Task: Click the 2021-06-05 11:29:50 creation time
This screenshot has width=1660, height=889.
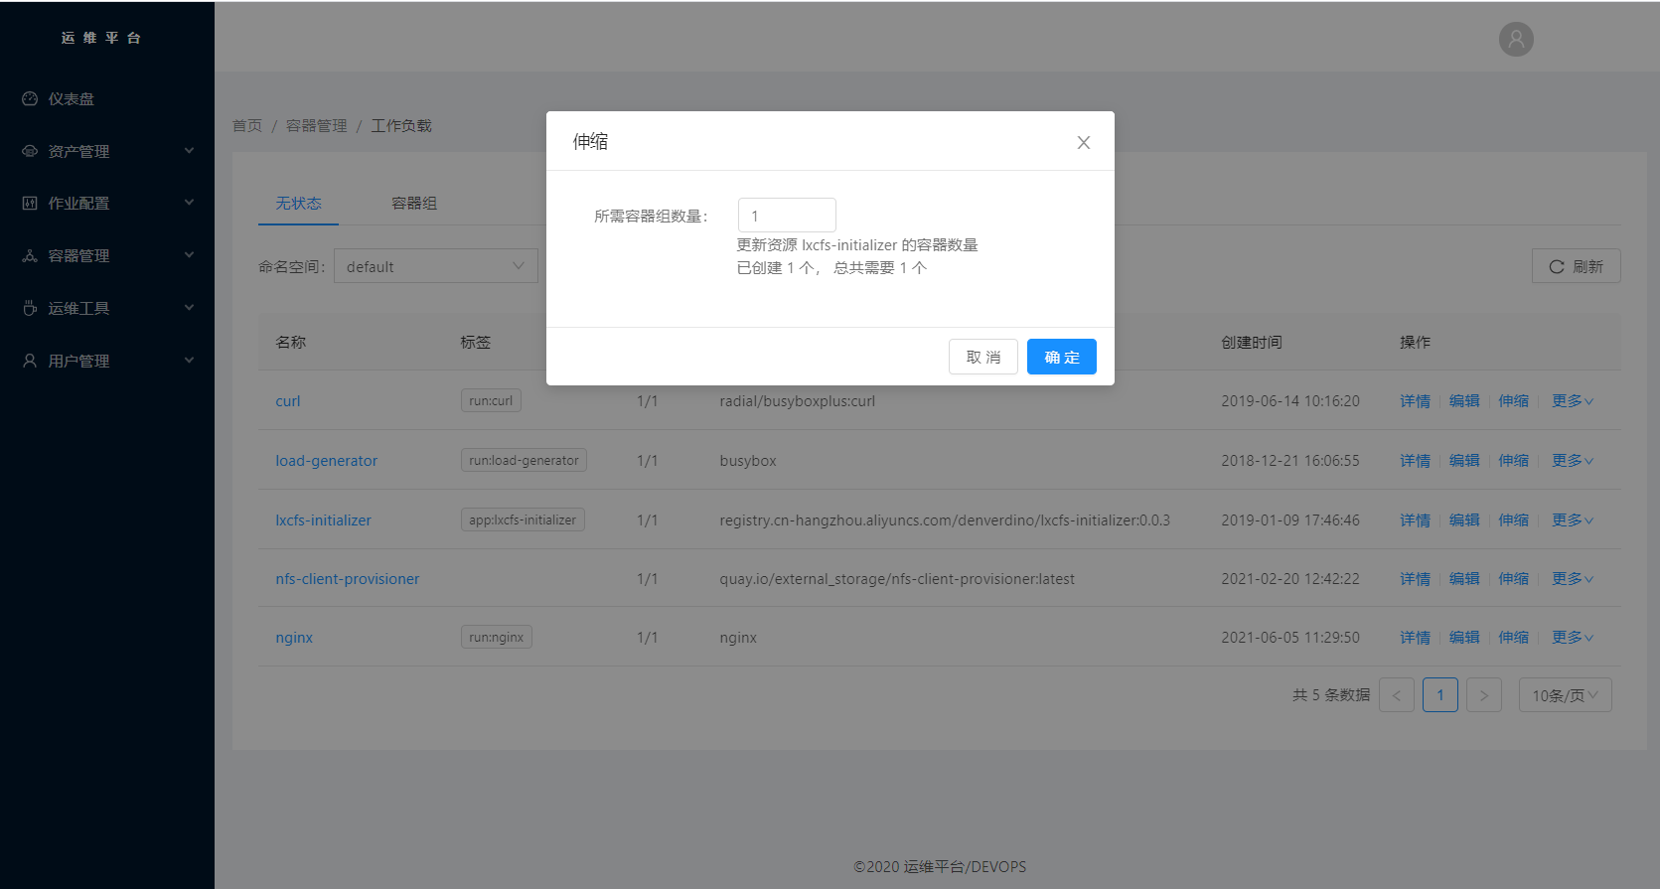Action: pos(1290,638)
